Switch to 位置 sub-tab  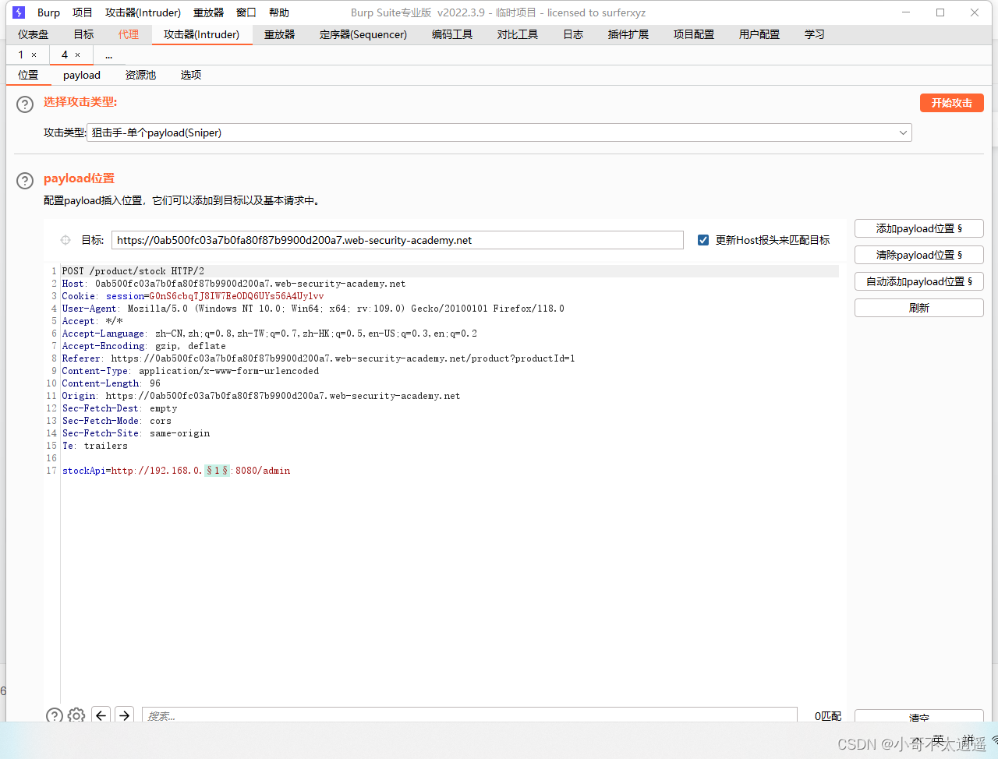[28, 75]
